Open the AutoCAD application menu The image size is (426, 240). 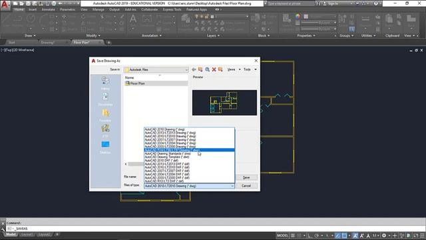click(5, 5)
